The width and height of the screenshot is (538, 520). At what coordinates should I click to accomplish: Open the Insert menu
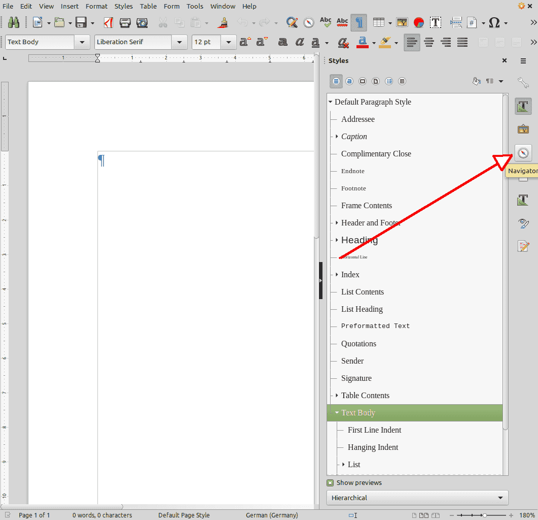(x=69, y=6)
